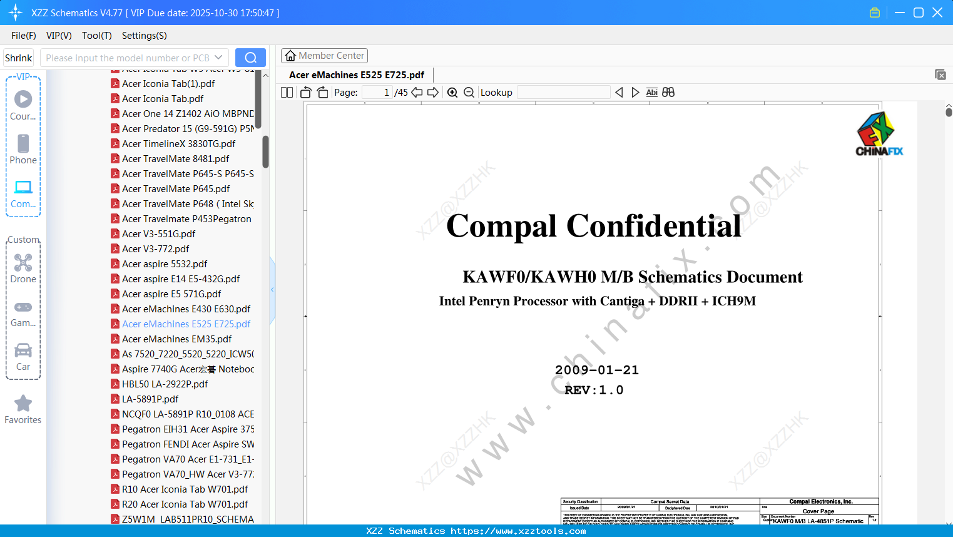The height and width of the screenshot is (537, 953).
Task: Zoom out of the schematic
Action: 469,93
